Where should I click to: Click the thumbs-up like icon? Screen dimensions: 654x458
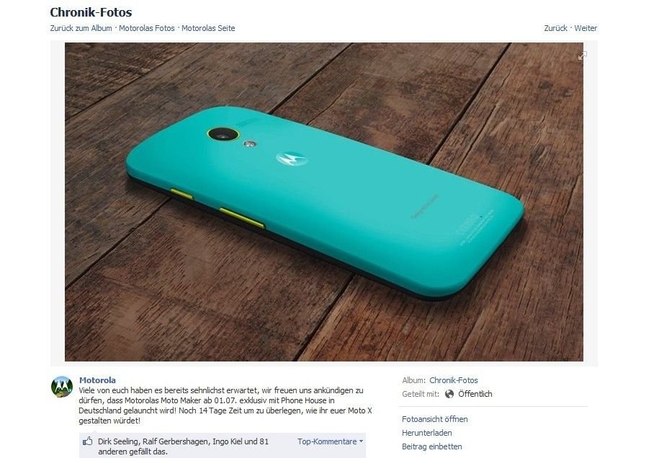click(x=88, y=441)
